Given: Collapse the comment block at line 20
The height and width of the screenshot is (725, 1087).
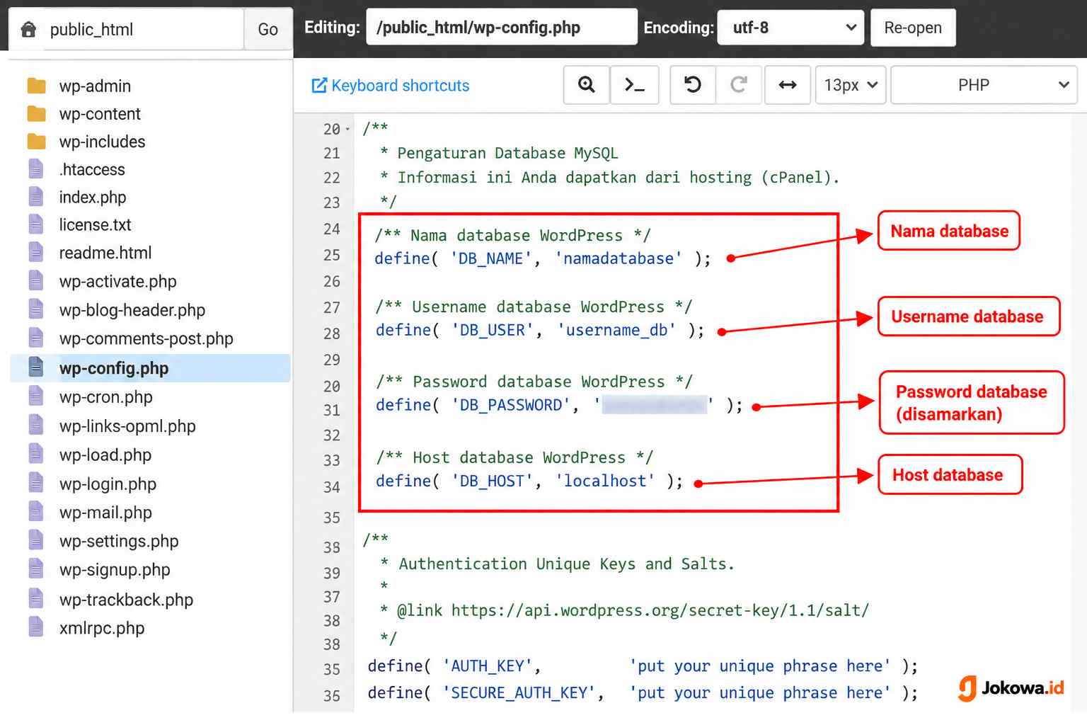Looking at the screenshot, I should pos(347,130).
